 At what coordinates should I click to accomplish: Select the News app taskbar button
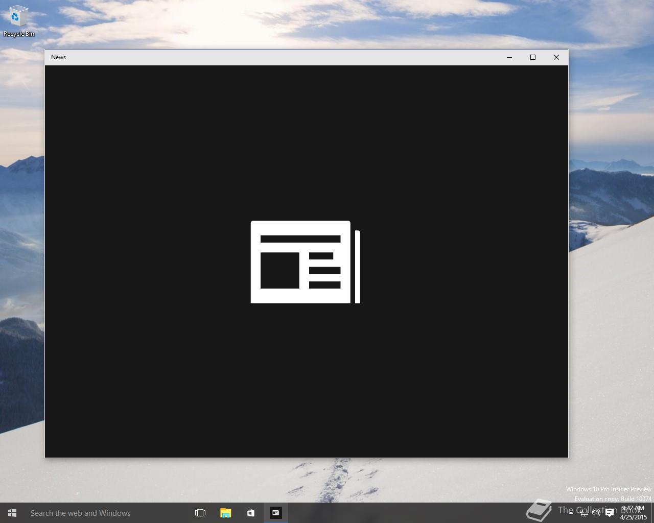tap(275, 513)
